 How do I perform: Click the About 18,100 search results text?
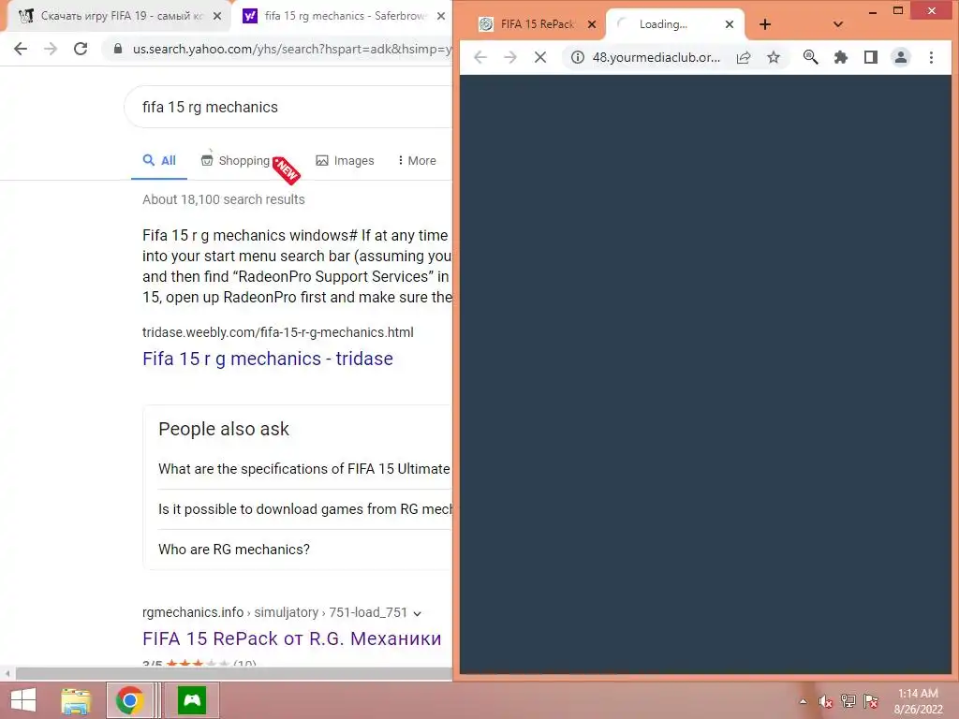click(223, 199)
